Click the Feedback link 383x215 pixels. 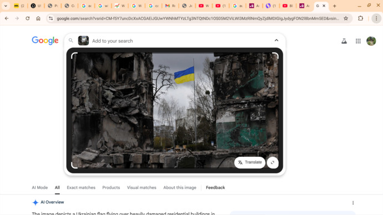pos(215,187)
